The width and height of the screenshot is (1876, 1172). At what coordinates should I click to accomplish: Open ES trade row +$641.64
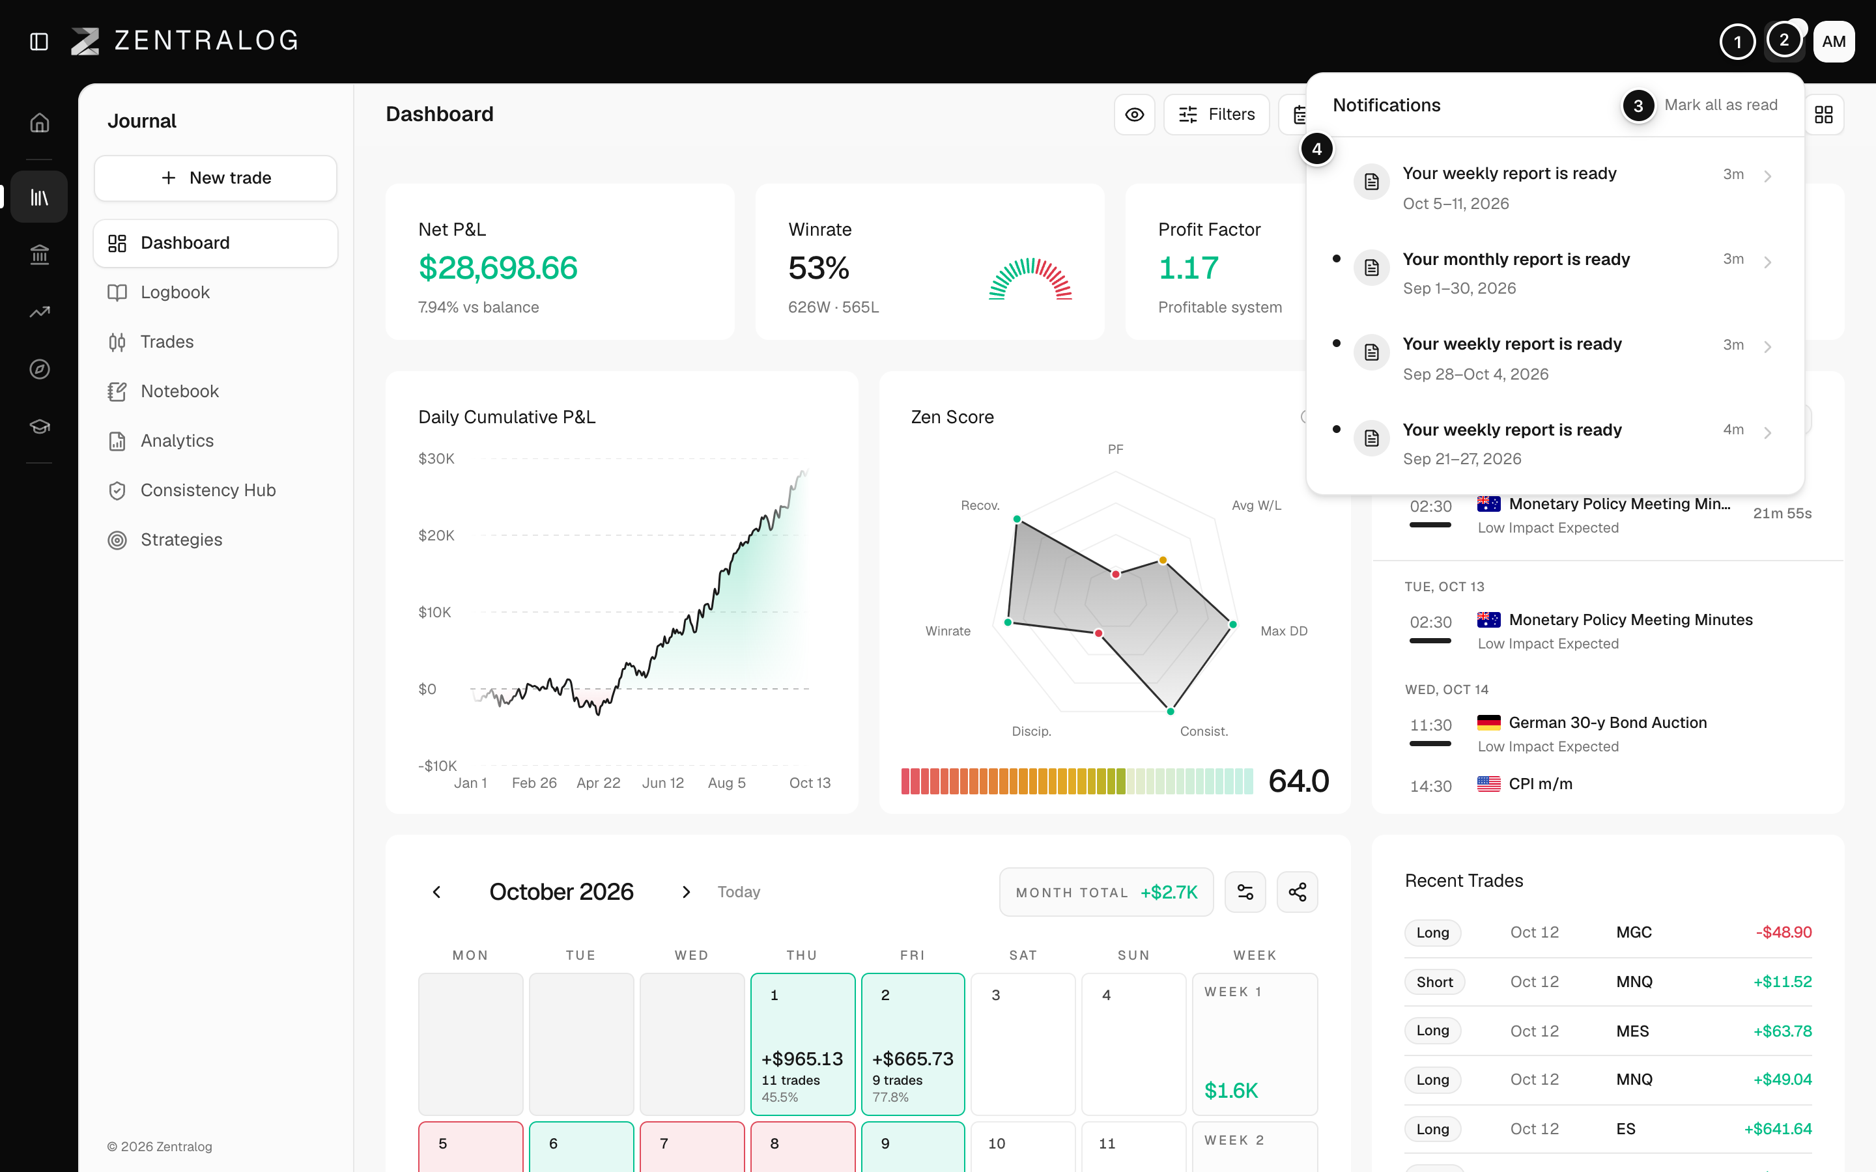tap(1608, 1130)
